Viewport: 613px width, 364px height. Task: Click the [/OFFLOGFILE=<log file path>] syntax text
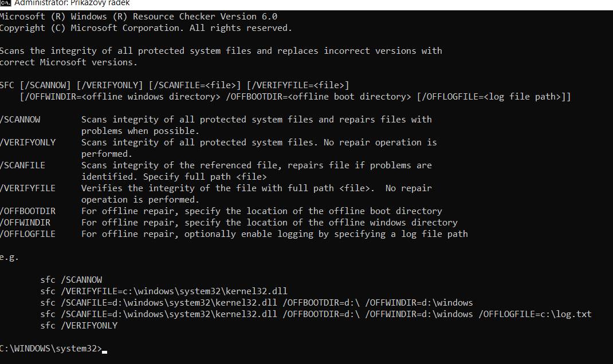pyautogui.click(x=494, y=97)
